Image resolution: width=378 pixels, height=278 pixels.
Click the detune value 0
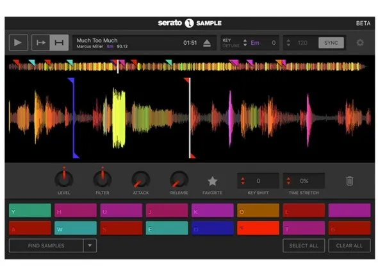pyautogui.click(x=274, y=43)
